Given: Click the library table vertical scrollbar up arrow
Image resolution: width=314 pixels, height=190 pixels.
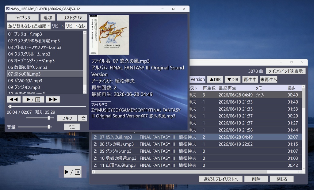Looking at the screenshot, I should pos(304,87).
